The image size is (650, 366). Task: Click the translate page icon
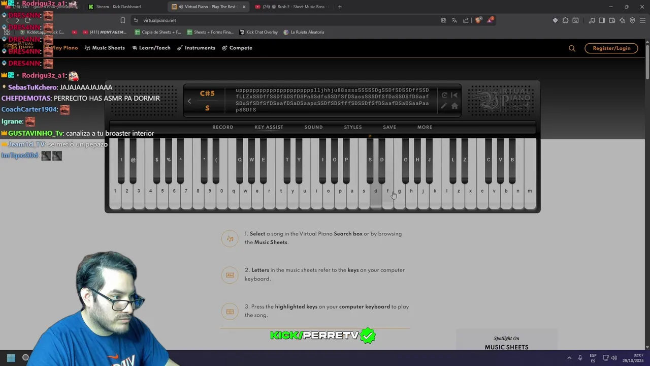coord(454,20)
